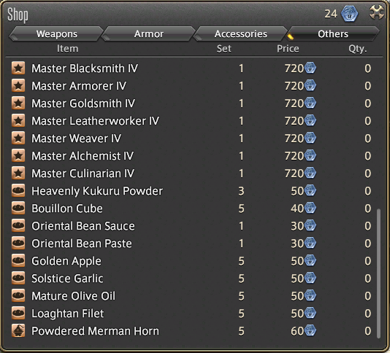Image resolution: width=390 pixels, height=353 pixels.
Task: Click the price 60 for Powdered Merman Horn
Action: point(297,331)
